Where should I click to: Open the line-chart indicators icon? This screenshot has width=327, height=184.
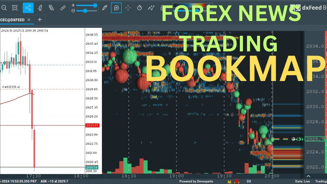pyautogui.click(x=151, y=8)
